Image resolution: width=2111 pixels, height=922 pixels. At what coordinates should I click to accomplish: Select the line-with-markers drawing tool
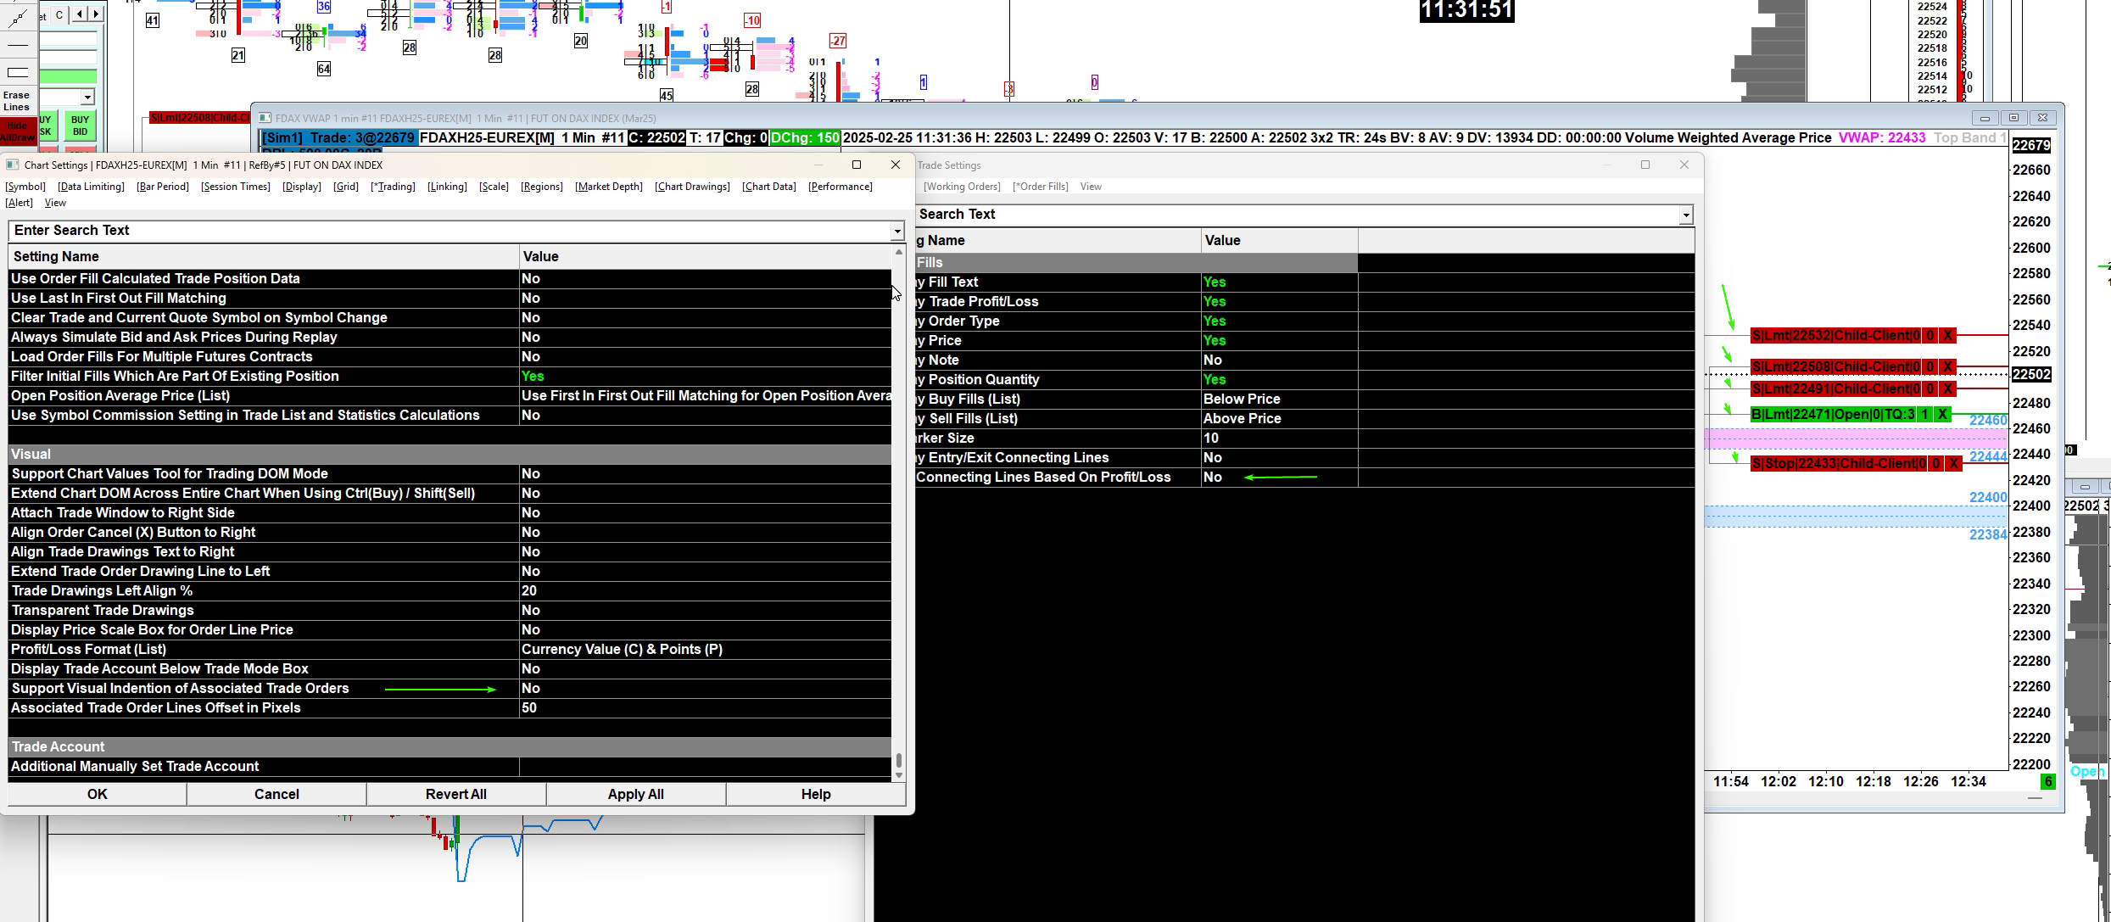point(17,18)
